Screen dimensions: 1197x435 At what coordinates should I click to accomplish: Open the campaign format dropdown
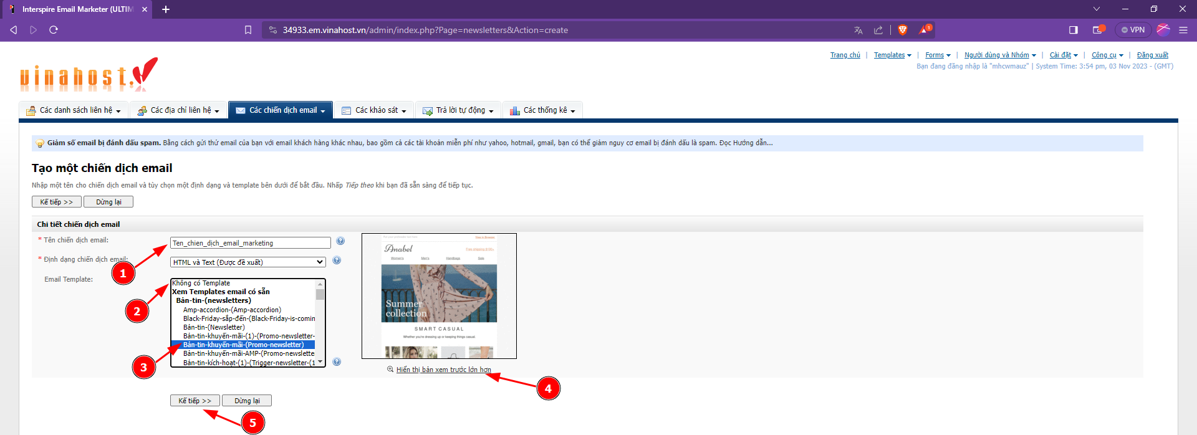click(x=248, y=262)
